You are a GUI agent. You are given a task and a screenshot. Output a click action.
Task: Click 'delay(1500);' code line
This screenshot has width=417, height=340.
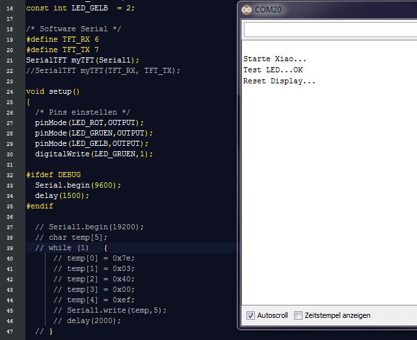click(62, 195)
